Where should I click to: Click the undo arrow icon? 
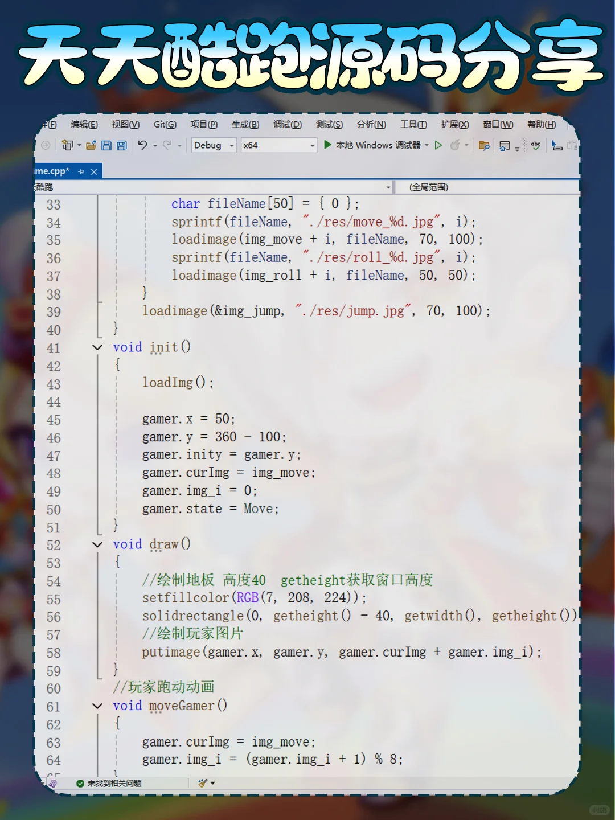coord(142,145)
